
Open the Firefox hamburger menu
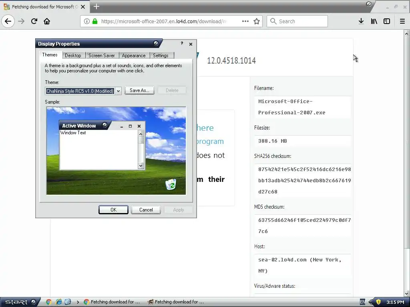[x=402, y=21]
